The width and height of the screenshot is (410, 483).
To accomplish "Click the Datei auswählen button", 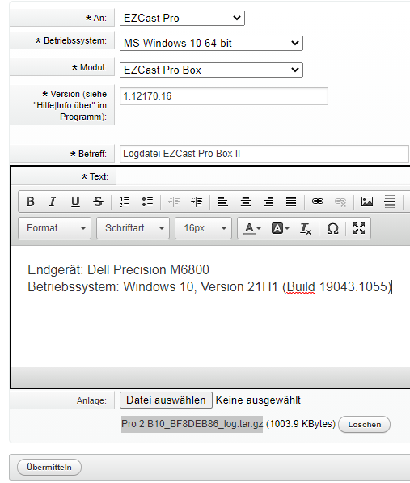I will (x=166, y=400).
